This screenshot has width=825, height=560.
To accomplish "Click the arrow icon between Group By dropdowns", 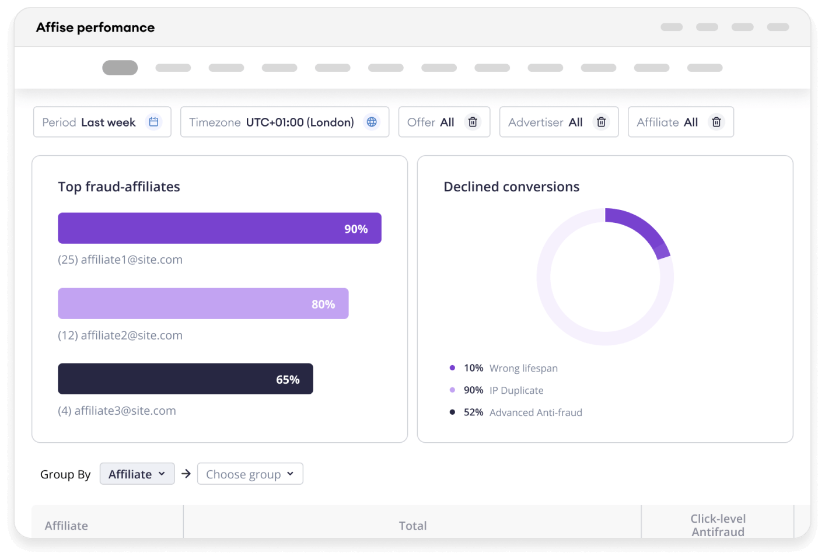I will [186, 474].
